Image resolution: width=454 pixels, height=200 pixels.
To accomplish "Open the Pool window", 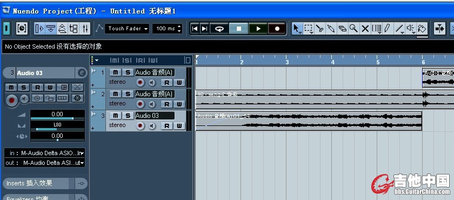I will point(74,28).
